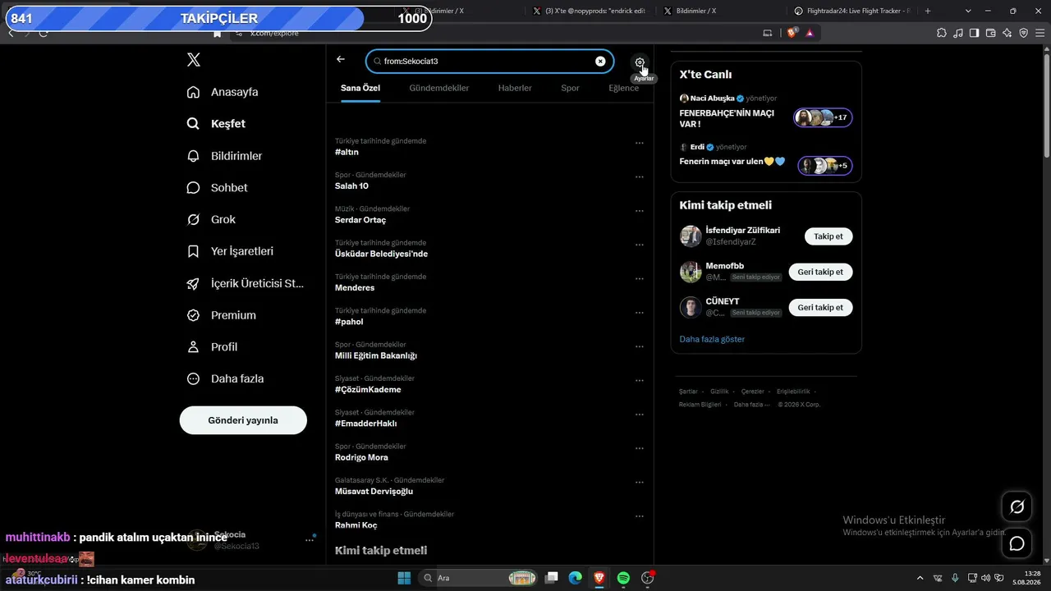The height and width of the screenshot is (591, 1051).
Task: Open more options for #altın trend
Action: tap(640, 143)
